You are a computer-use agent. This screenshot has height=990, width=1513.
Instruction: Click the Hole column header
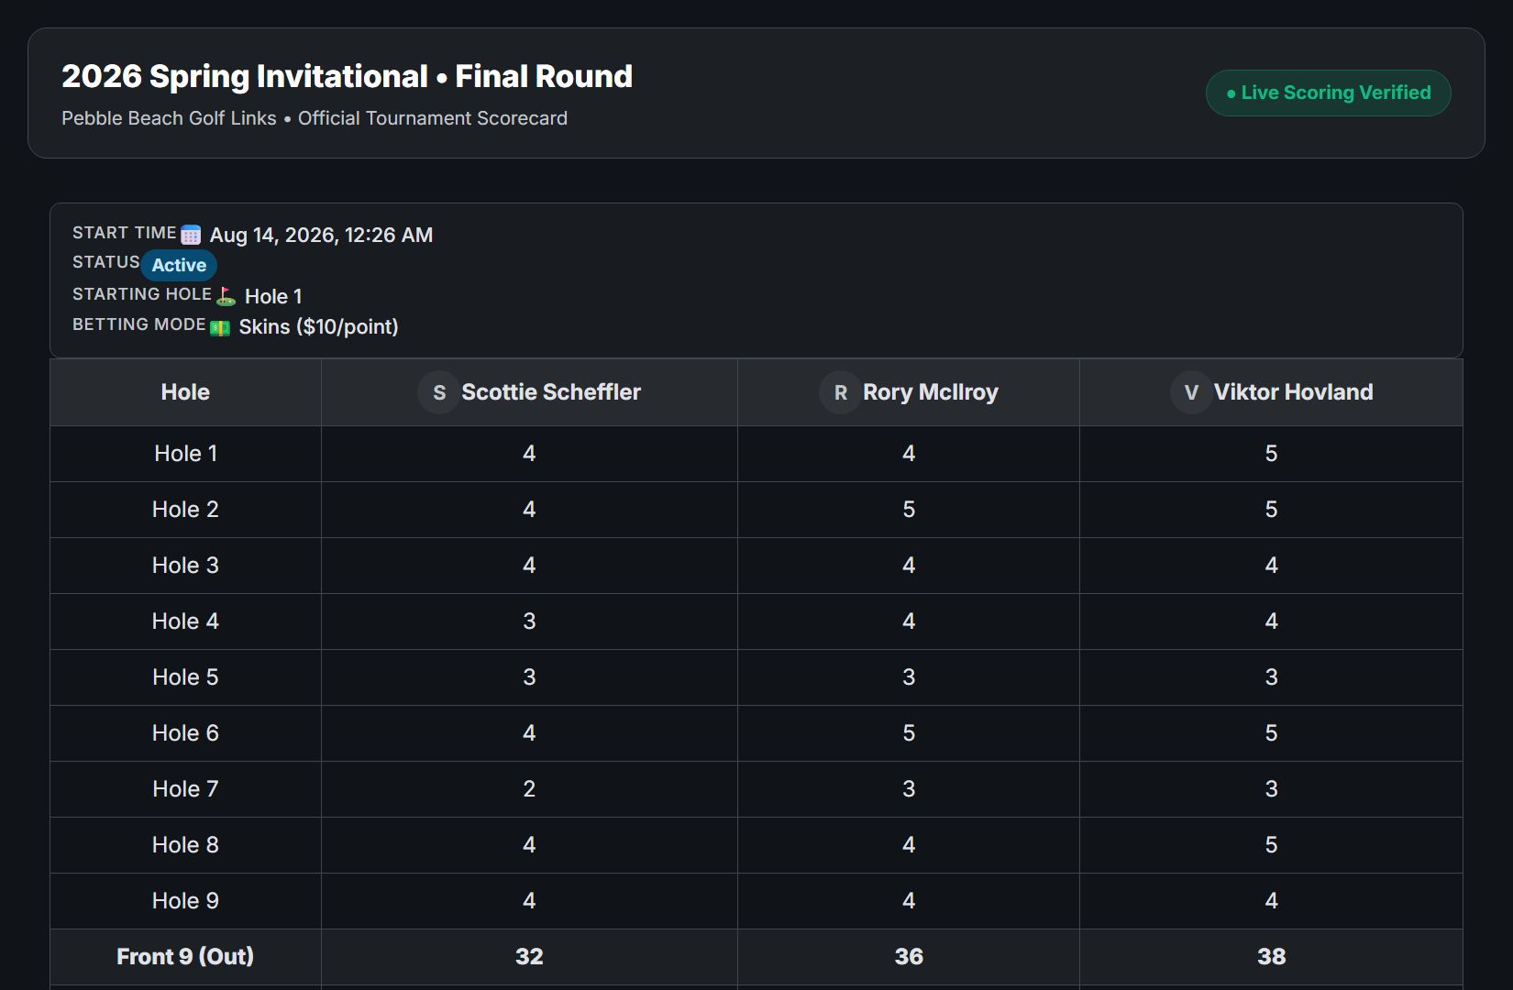click(x=185, y=392)
